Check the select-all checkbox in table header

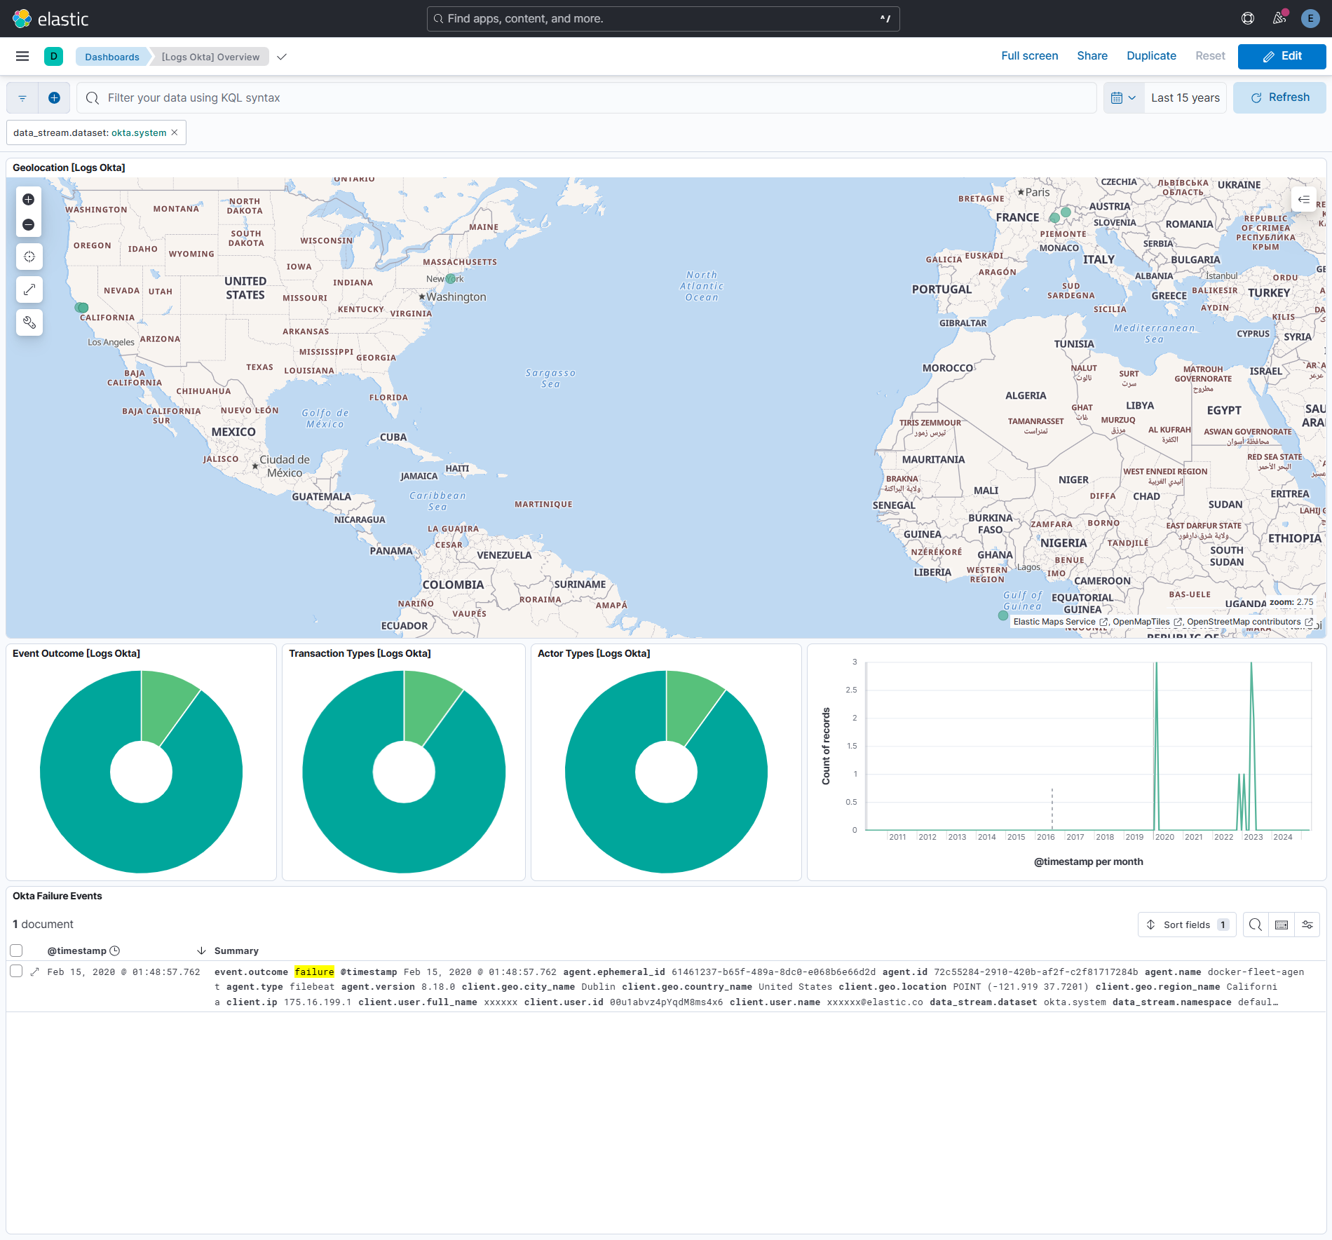[x=16, y=951]
